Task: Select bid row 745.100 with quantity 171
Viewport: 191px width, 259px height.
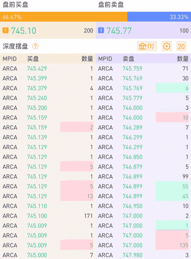Action: click(x=48, y=216)
